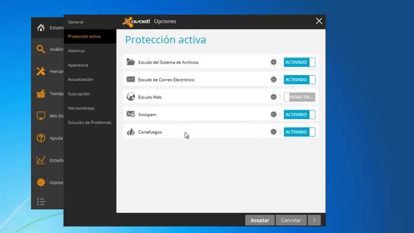Viewport: 414px width, 233px height.
Task: Click the envelope icon of the email shield
Action: [x=131, y=79]
